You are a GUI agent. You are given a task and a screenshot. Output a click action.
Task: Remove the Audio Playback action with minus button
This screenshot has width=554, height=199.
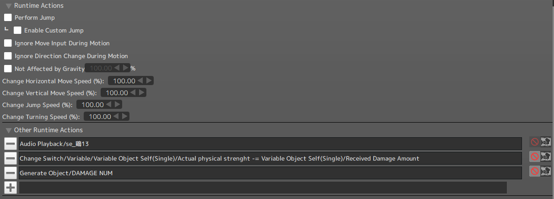[x=11, y=144]
